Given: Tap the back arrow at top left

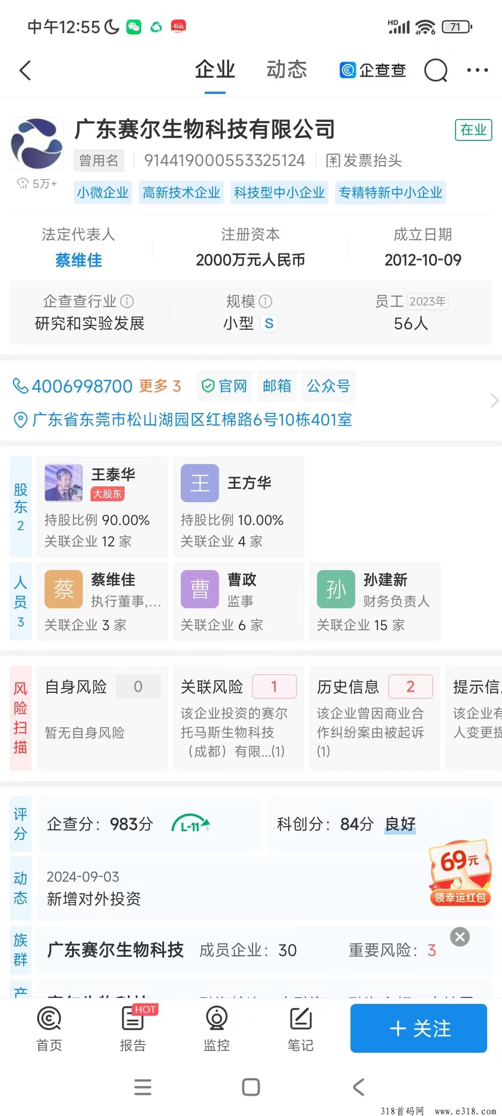Looking at the screenshot, I should (x=26, y=71).
